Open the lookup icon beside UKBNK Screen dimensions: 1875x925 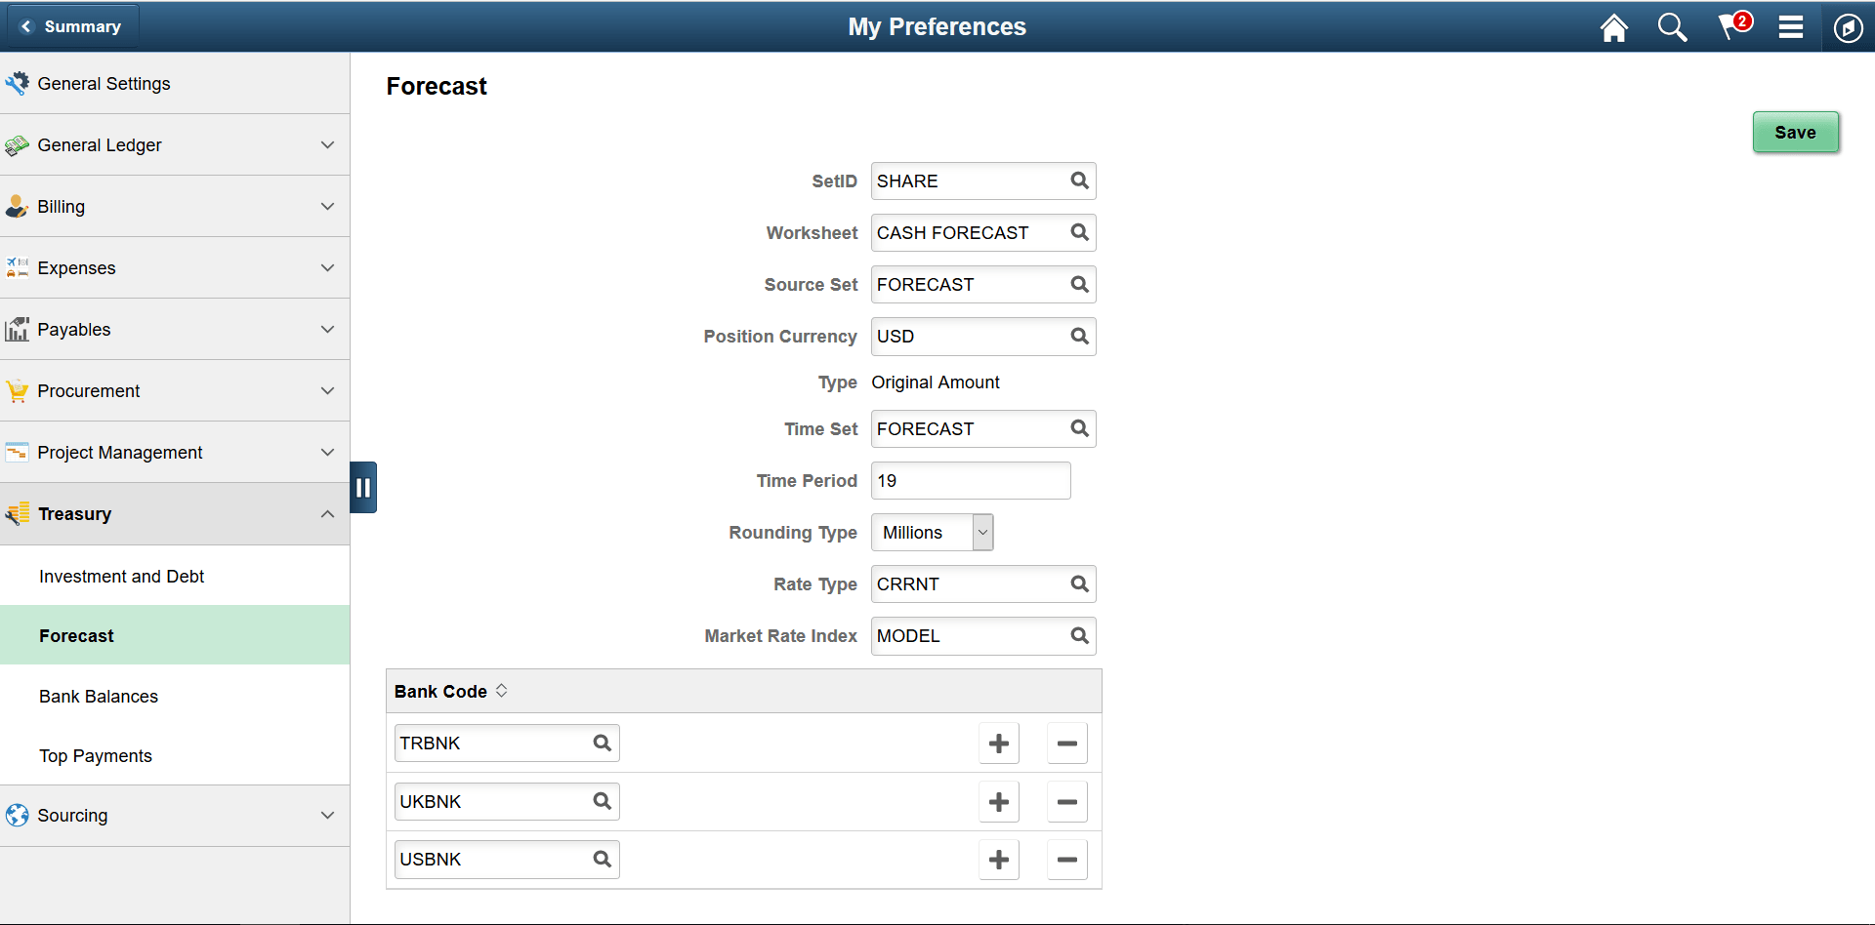tap(602, 801)
